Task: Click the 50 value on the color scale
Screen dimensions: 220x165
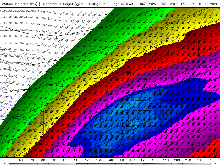Action: pos(10,160)
